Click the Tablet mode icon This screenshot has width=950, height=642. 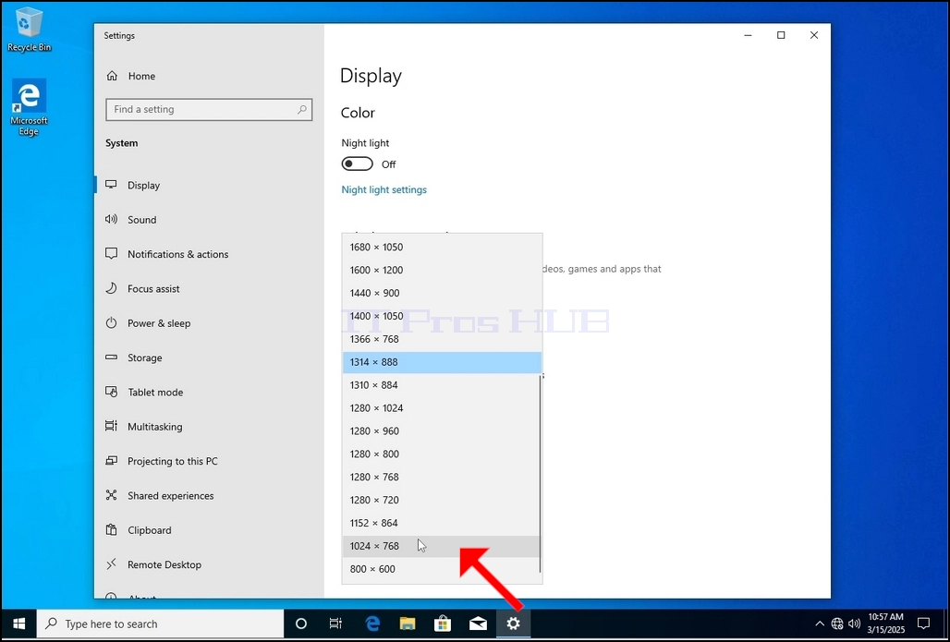(x=111, y=392)
